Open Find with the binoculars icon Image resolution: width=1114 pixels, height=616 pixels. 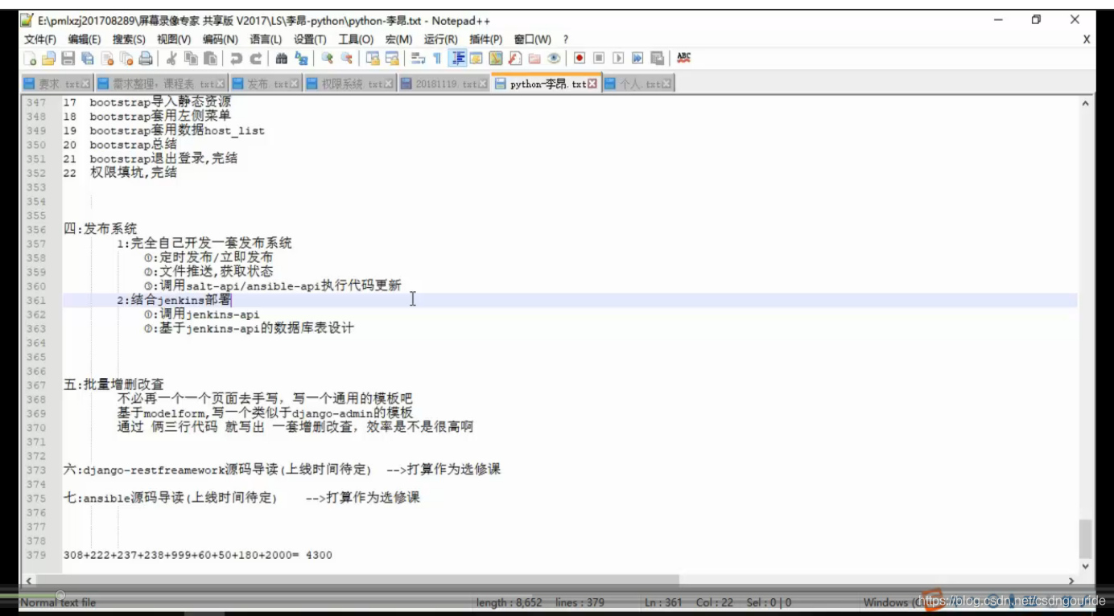[x=282, y=58]
